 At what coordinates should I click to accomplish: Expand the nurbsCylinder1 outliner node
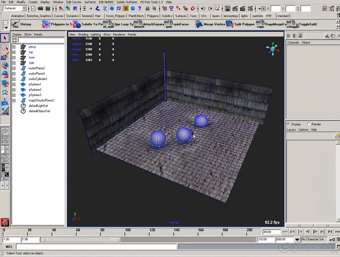[14, 79]
